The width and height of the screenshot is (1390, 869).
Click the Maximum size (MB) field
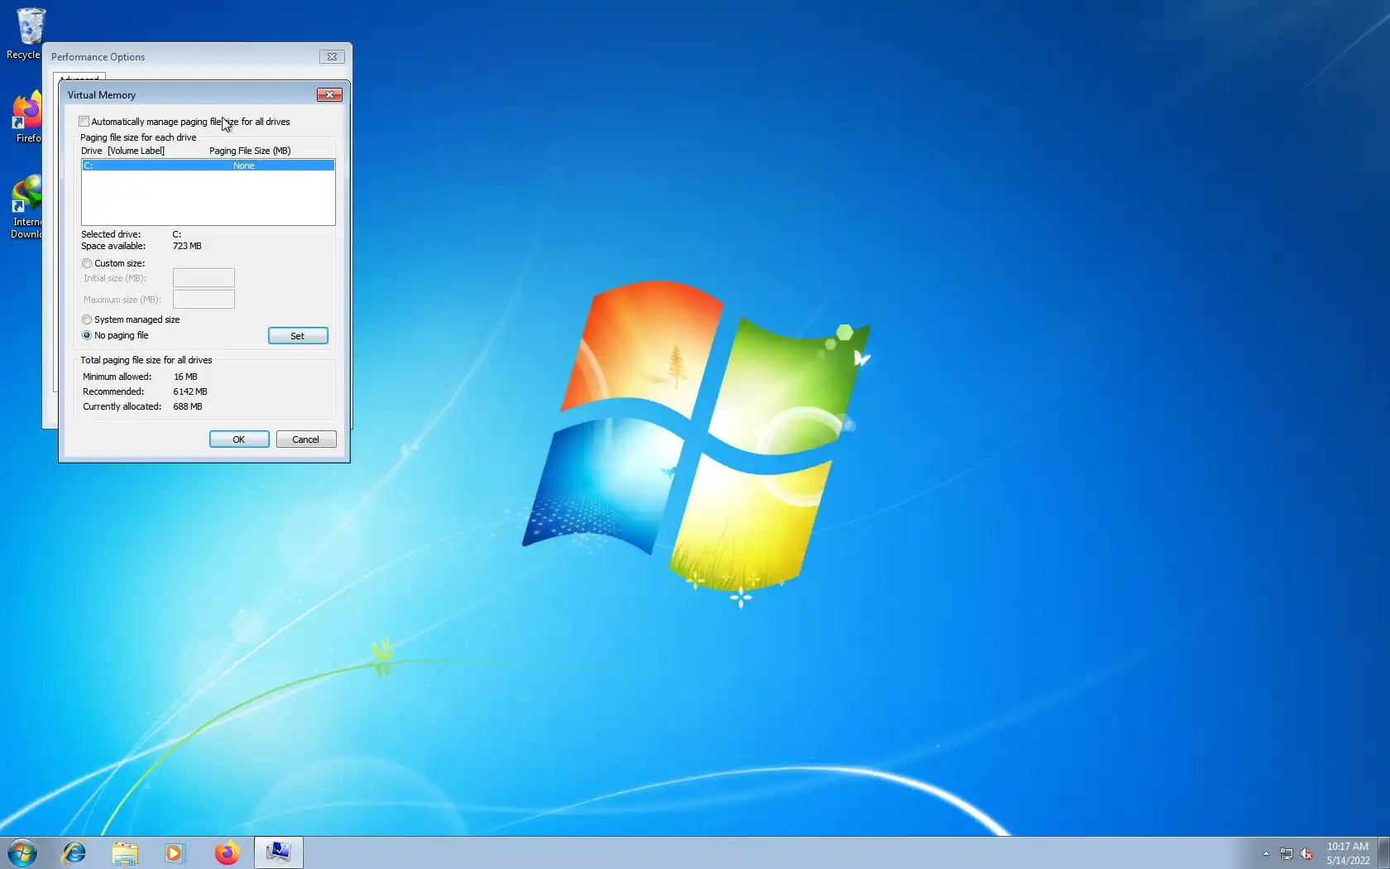(204, 300)
